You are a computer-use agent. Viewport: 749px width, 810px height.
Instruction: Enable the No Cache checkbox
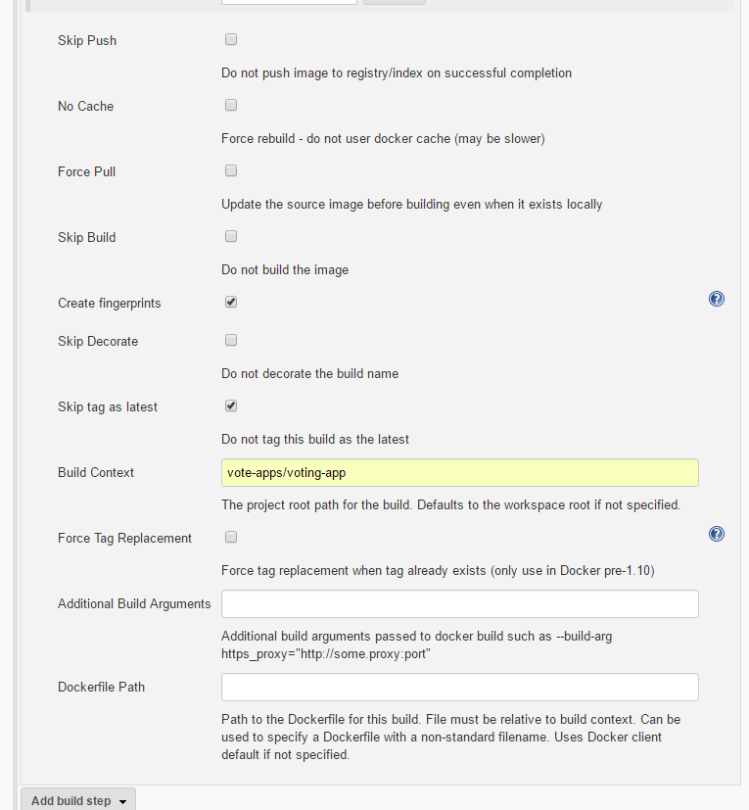(231, 105)
